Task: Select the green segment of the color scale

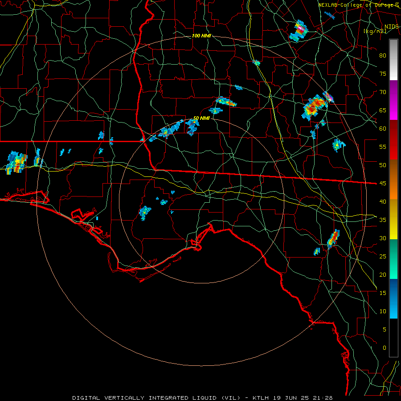Action: coord(393,259)
